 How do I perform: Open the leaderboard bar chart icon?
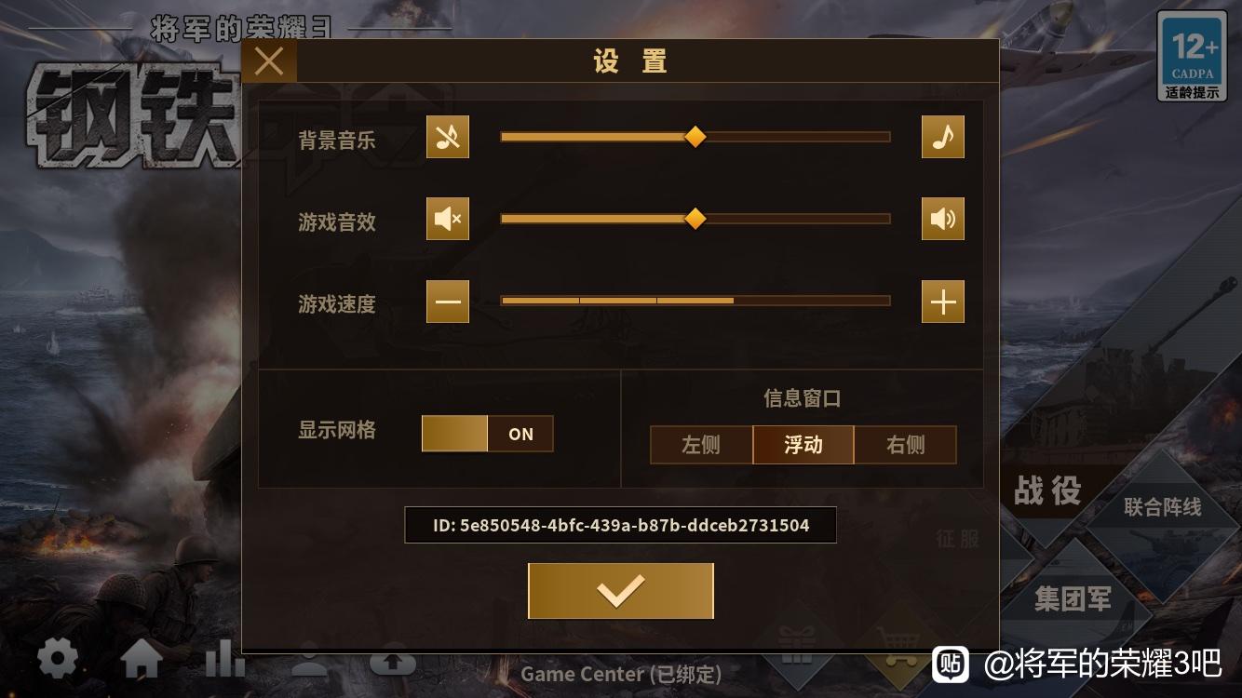coord(224,659)
